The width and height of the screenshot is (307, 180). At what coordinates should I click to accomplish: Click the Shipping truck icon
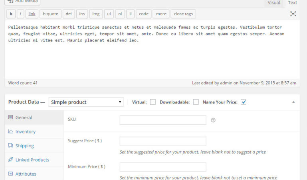(x=10, y=145)
